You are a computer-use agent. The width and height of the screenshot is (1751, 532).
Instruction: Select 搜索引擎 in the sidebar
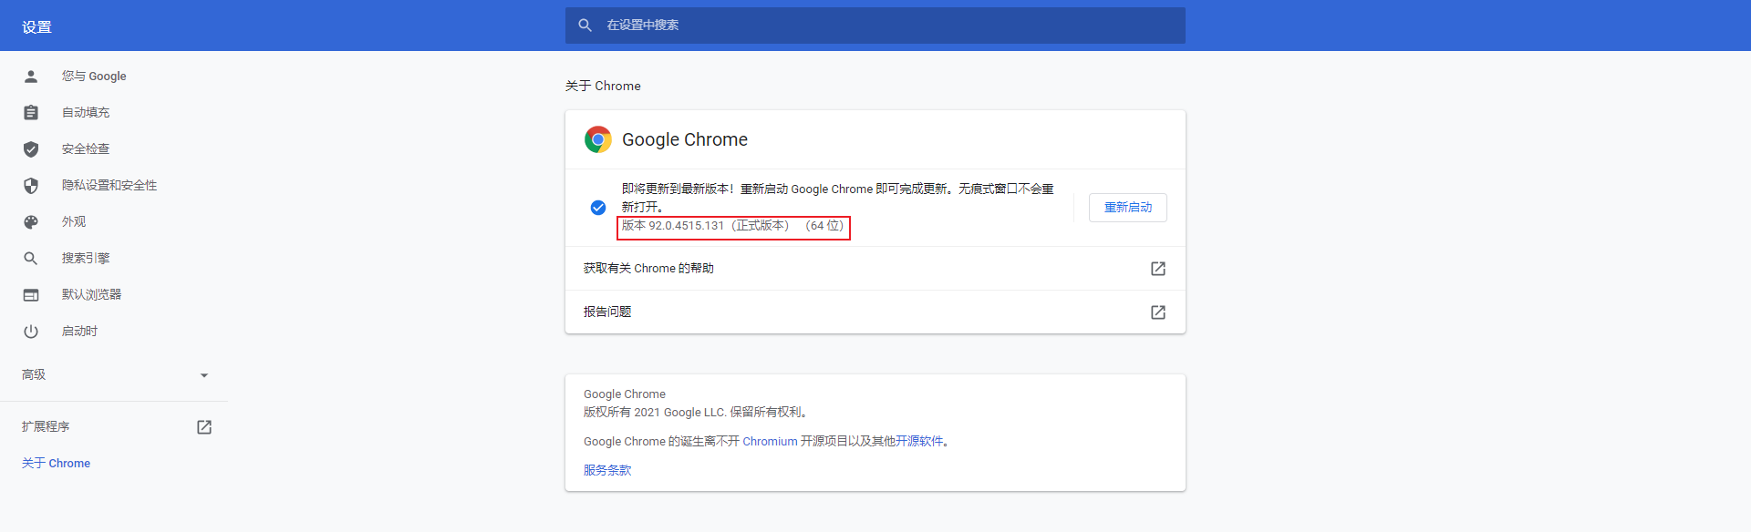[x=86, y=259]
